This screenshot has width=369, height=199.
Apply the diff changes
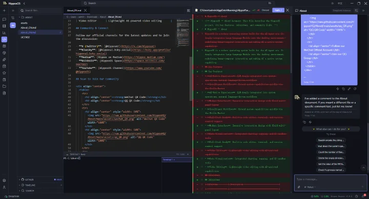tap(278, 10)
